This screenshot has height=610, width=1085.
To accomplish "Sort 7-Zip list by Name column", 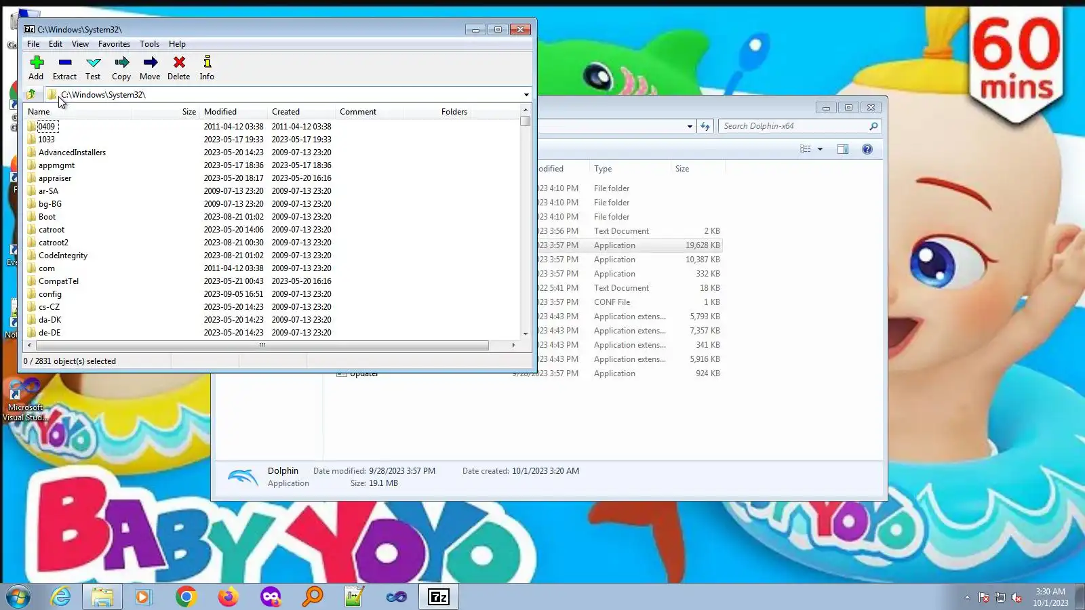I will [77, 112].
